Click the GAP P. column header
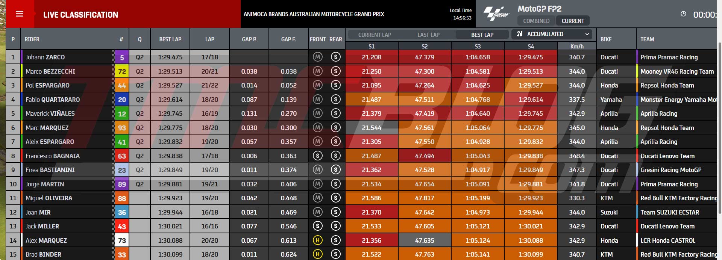 pos(249,39)
